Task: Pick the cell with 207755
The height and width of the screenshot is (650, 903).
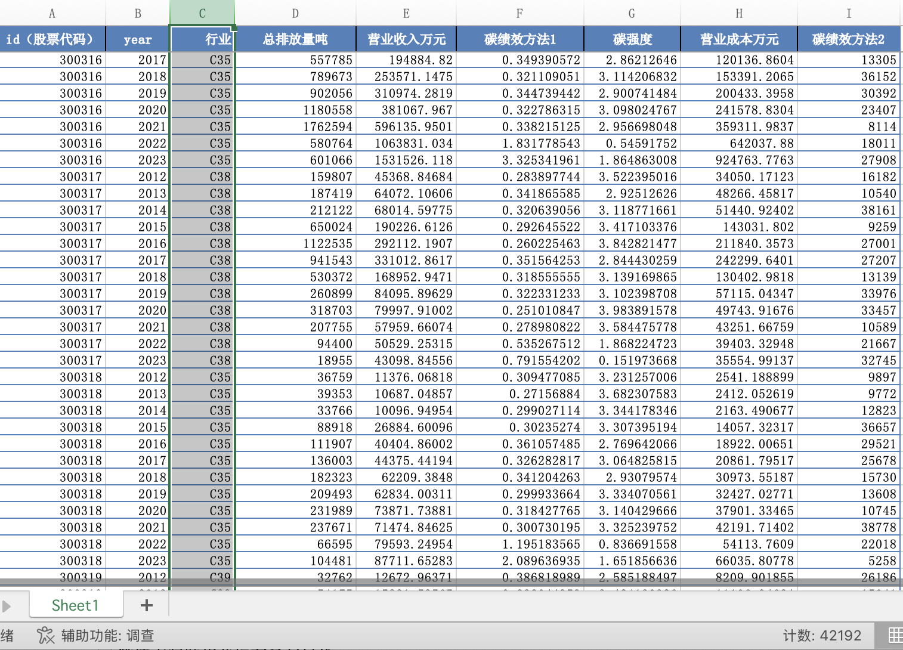Action: pos(295,327)
